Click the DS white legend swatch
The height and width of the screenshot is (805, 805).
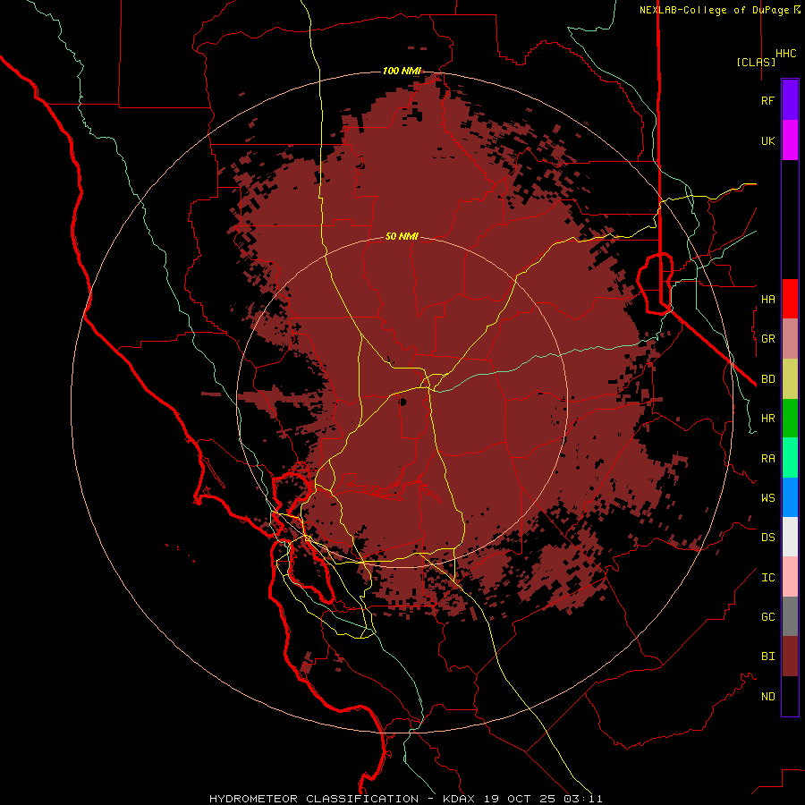790,537
